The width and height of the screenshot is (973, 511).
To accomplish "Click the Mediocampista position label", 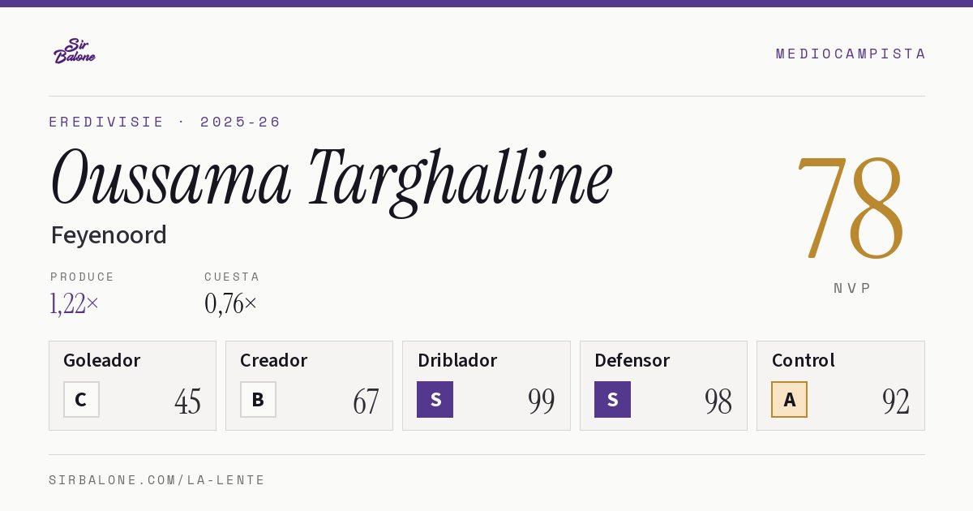I will pyautogui.click(x=851, y=54).
